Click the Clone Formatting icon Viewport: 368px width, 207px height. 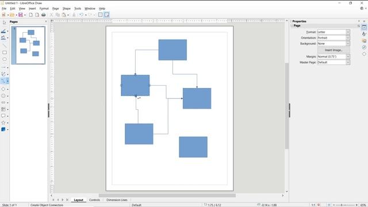[74, 15]
